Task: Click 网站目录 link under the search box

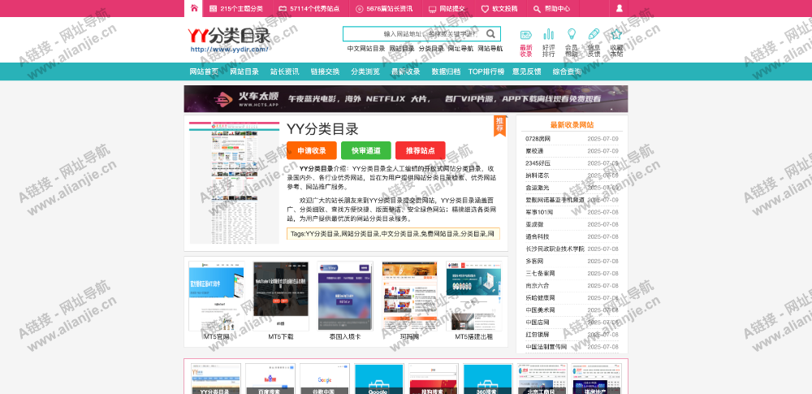Action: [x=402, y=49]
